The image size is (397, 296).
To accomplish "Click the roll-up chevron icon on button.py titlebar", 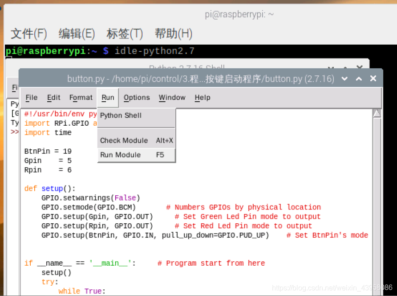I will click(x=359, y=78).
